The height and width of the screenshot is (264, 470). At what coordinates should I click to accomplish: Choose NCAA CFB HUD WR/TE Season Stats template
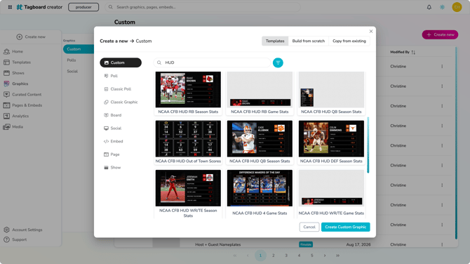click(x=188, y=194)
